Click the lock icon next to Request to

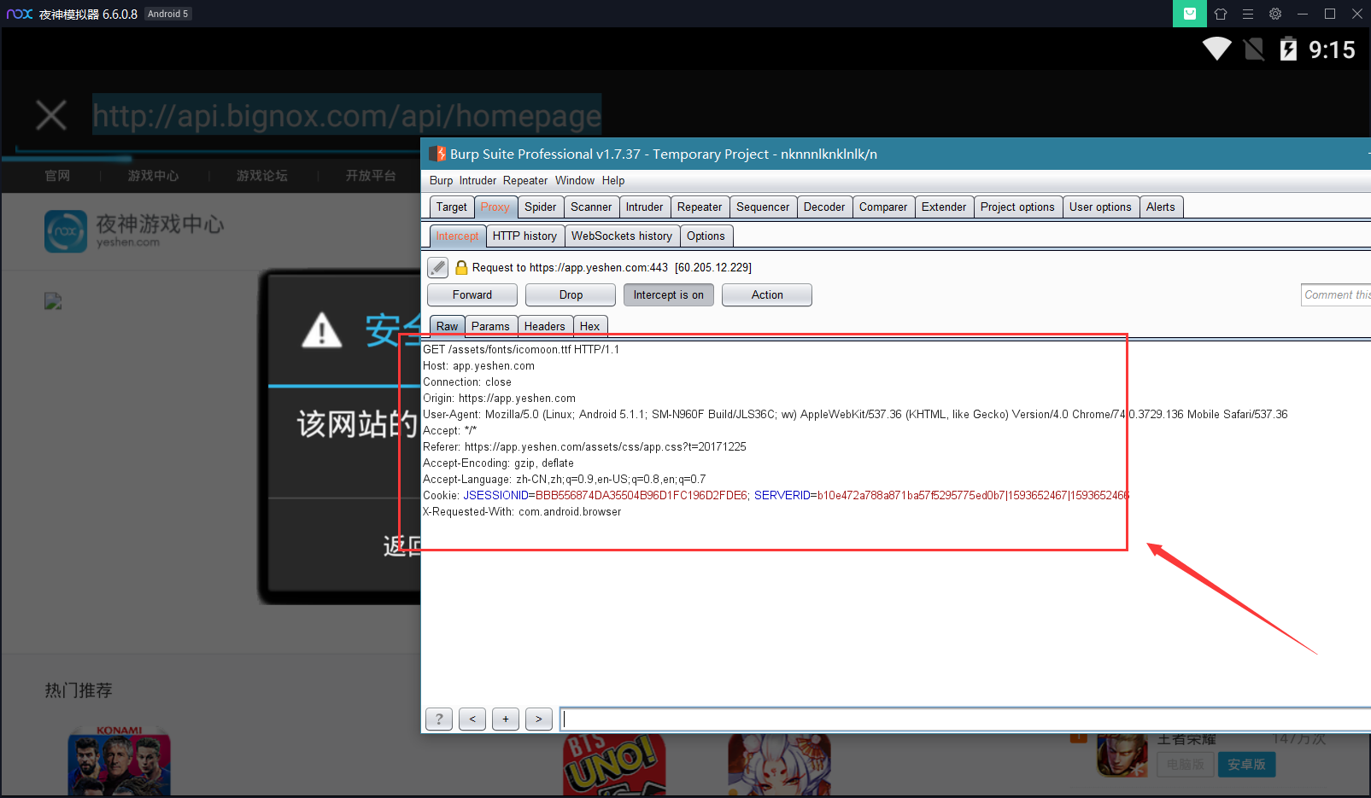[461, 267]
